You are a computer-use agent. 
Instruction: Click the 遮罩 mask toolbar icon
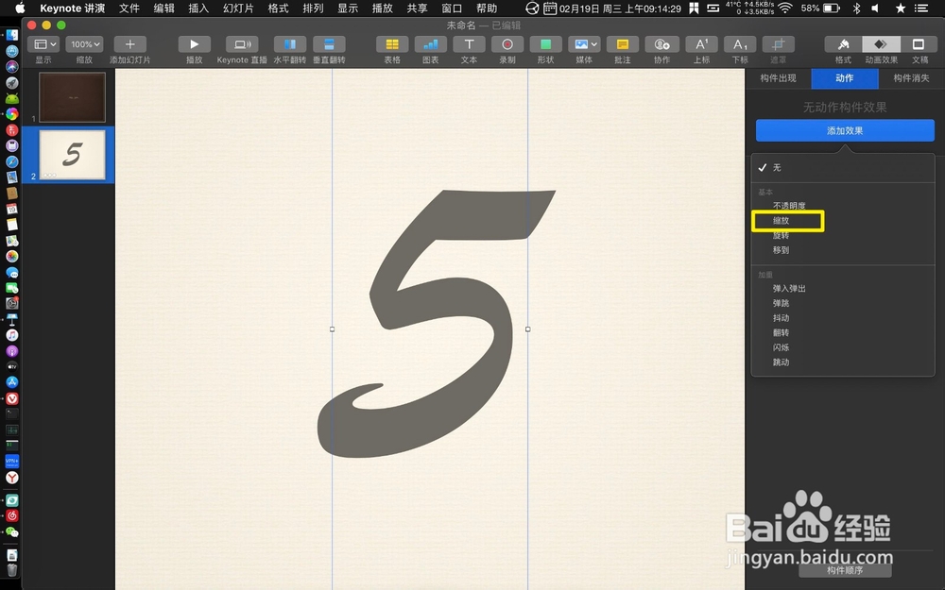tap(779, 44)
